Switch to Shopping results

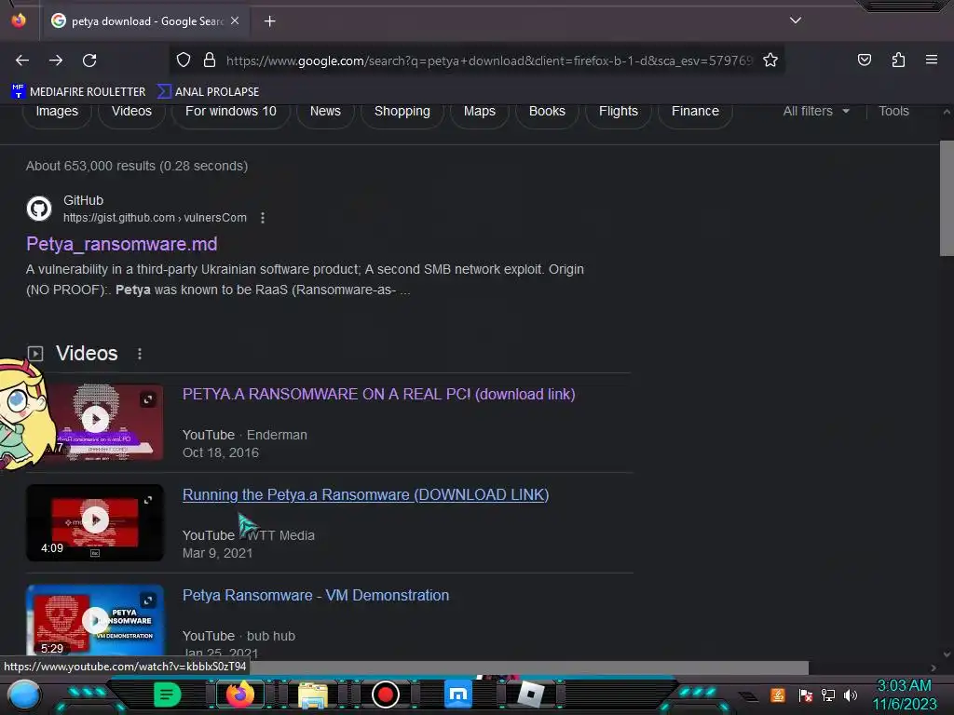pyautogui.click(x=402, y=112)
